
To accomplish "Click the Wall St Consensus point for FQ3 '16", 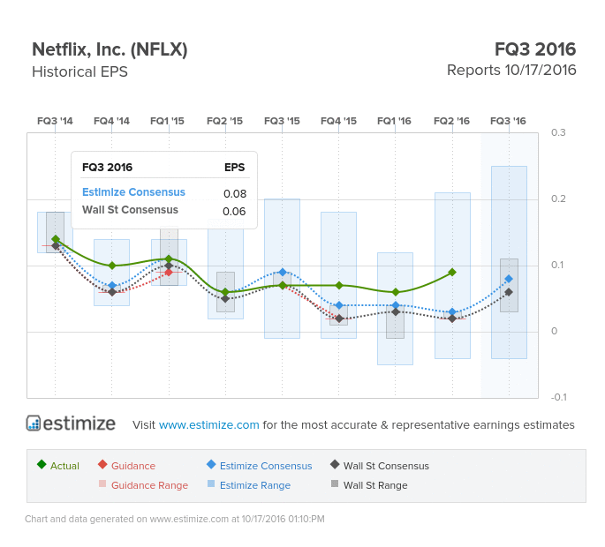I will point(509,292).
